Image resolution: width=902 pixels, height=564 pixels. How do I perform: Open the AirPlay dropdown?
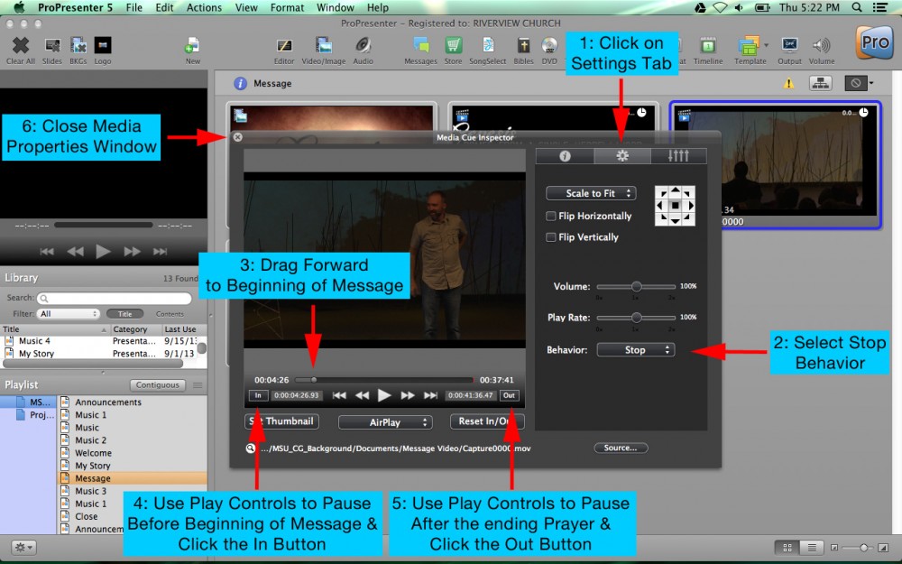click(385, 422)
